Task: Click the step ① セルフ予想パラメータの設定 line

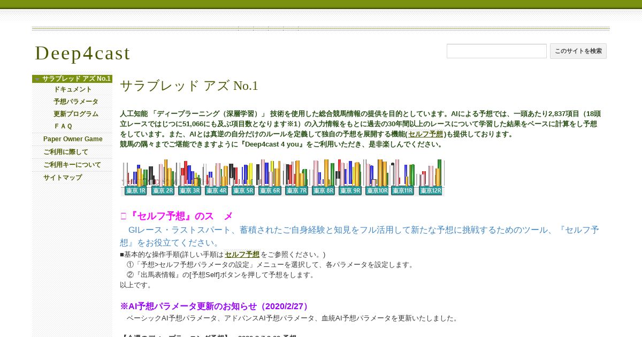Action: coord(271,265)
